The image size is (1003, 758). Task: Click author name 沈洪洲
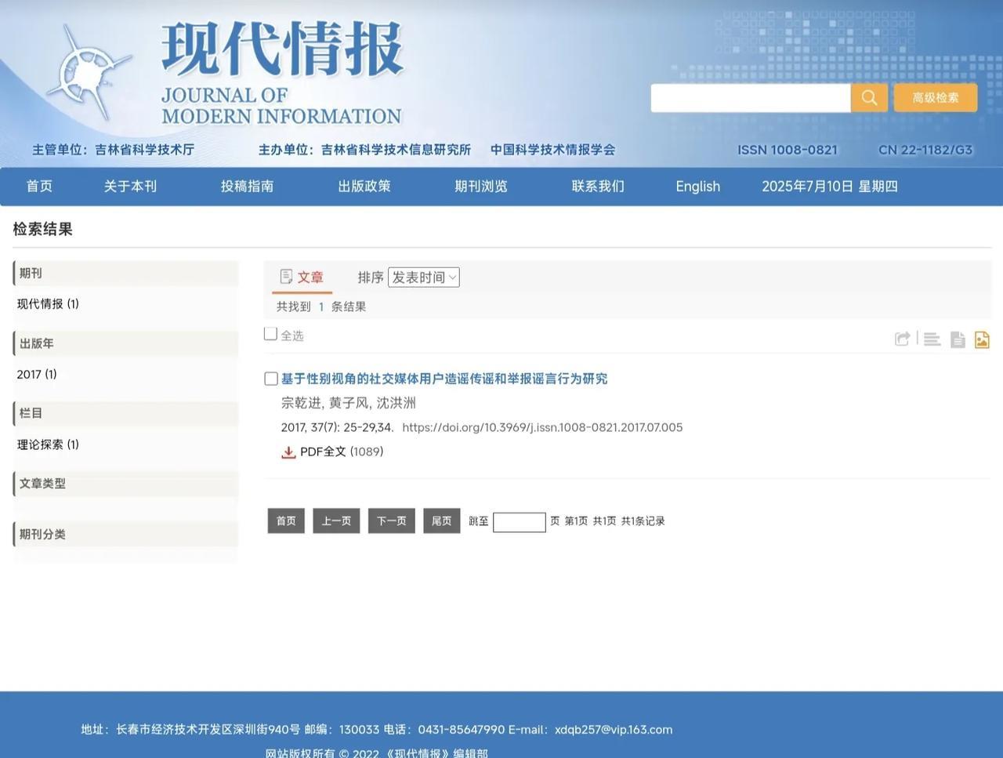(x=396, y=403)
